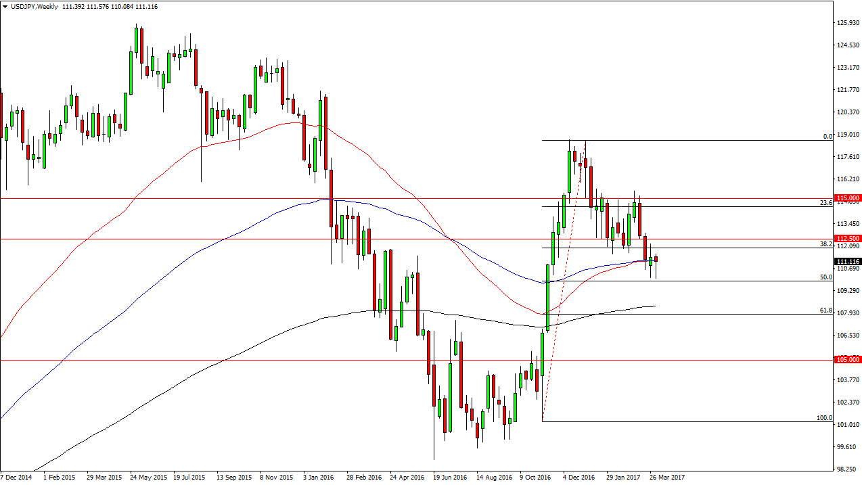The image size is (862, 485).
Task: Click the 38.2 Fibonacci retracement level line
Action: click(677, 247)
